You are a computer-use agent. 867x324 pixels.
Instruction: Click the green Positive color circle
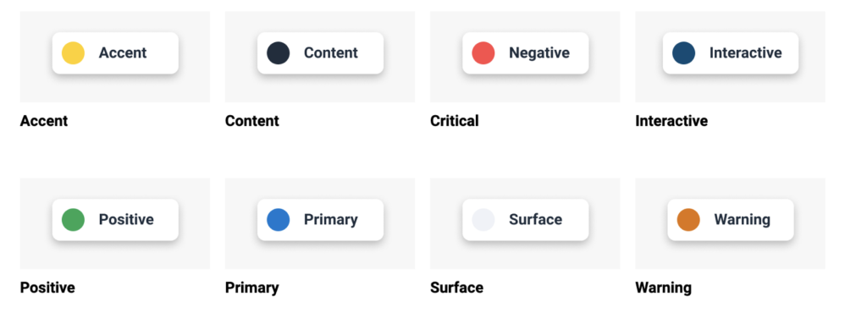point(73,219)
